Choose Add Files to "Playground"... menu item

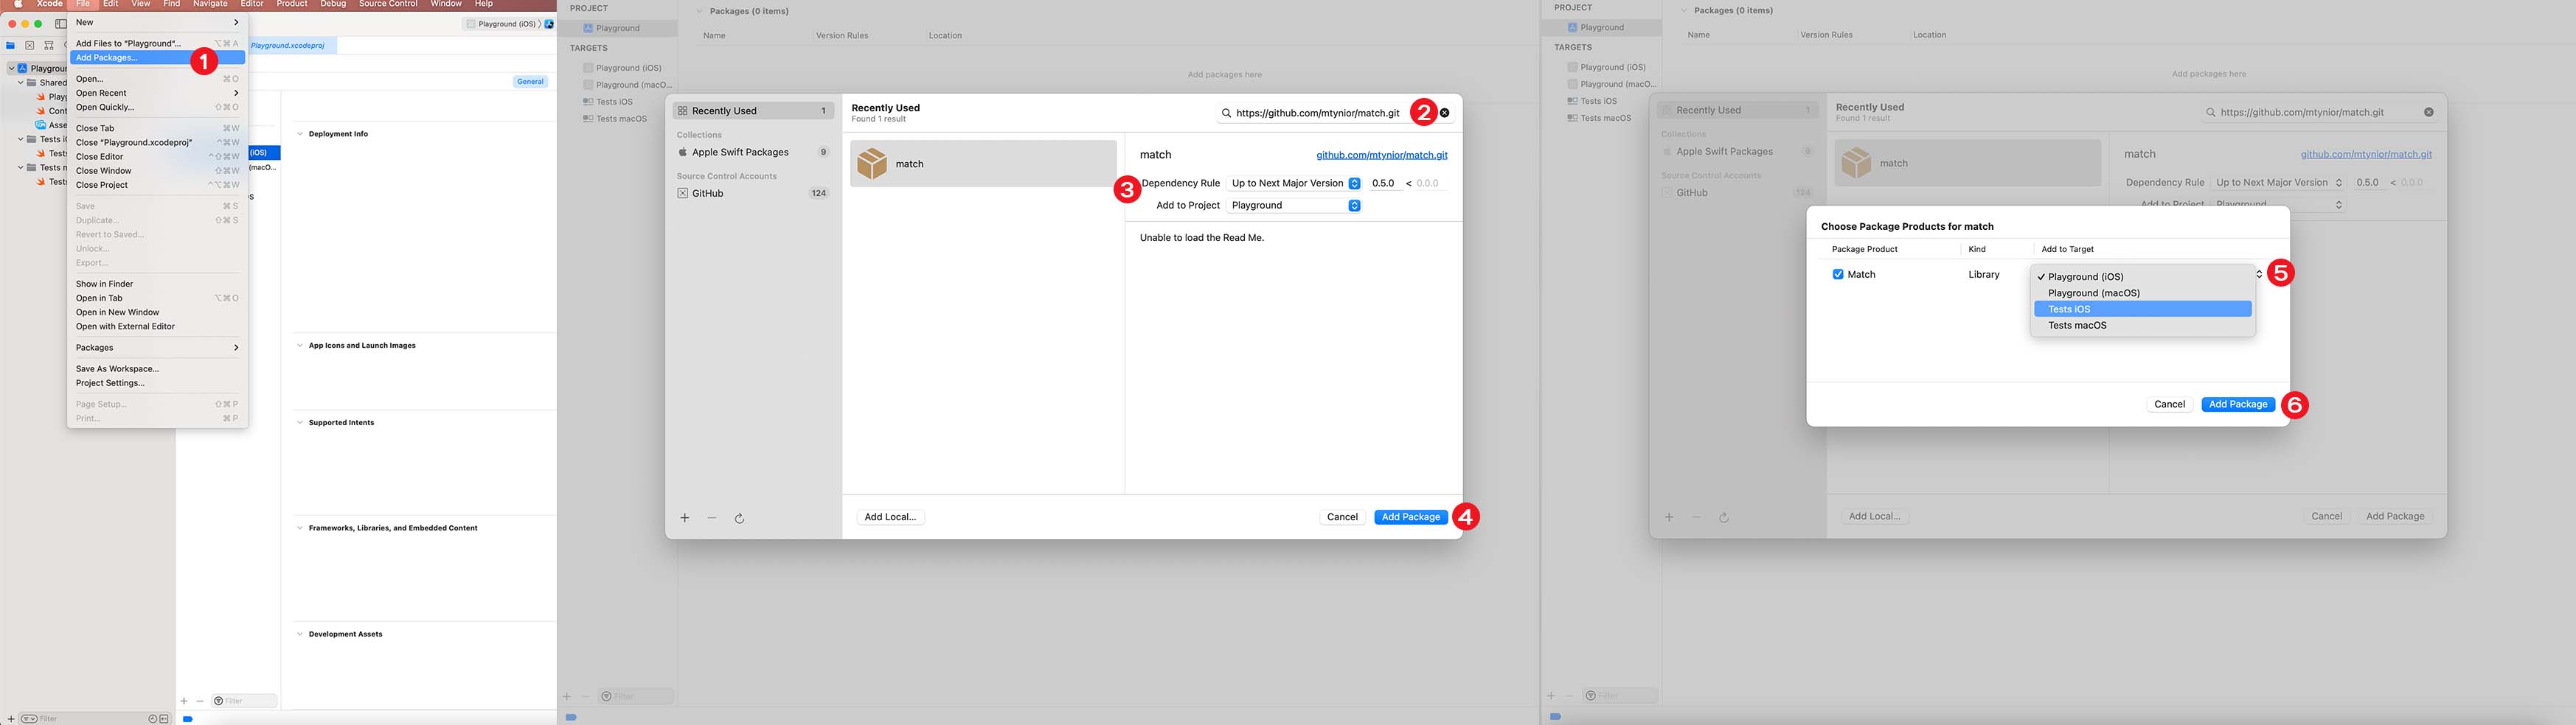[157, 44]
